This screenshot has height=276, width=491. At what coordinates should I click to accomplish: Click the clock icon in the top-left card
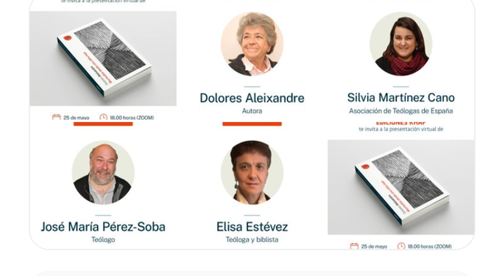[x=103, y=117]
